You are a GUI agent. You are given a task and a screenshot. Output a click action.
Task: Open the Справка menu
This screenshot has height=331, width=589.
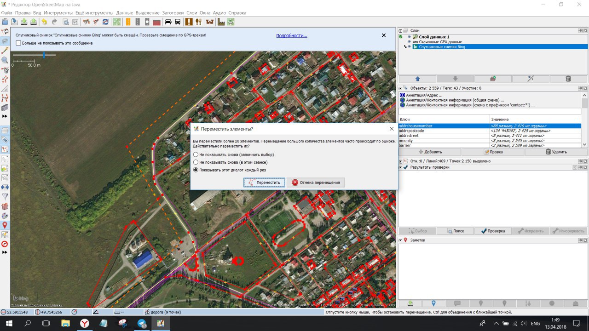237,13
